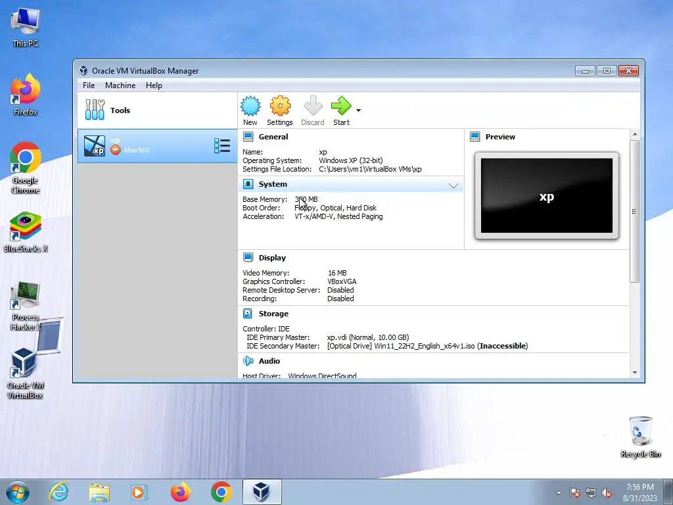Viewport: 673px width, 505px height.
Task: Launch Internet Explorer from the taskbar
Action: click(x=58, y=492)
